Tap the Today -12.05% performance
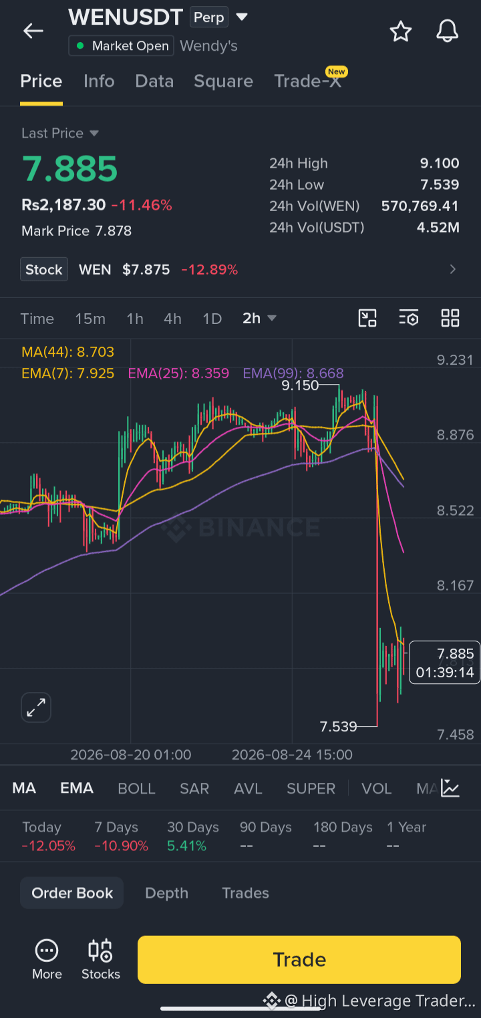Screen dimensions: 481x1018 pyautogui.click(x=48, y=836)
